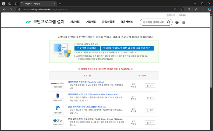Open the 금융상품몰 menu

108,22
